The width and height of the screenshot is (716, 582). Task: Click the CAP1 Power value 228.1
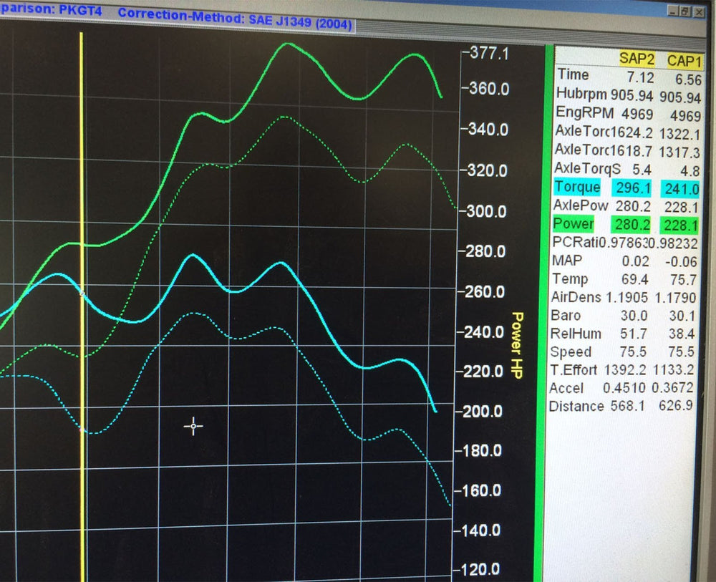[679, 225]
